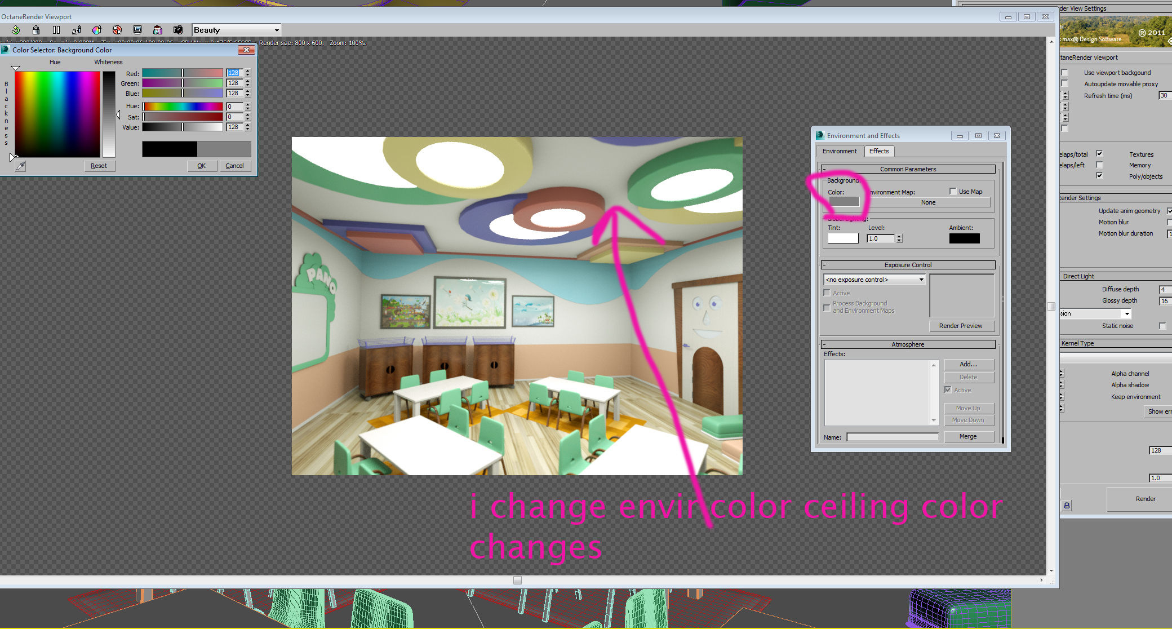This screenshot has width=1172, height=629.
Task: Switch to the Environment tab
Action: tap(840, 151)
